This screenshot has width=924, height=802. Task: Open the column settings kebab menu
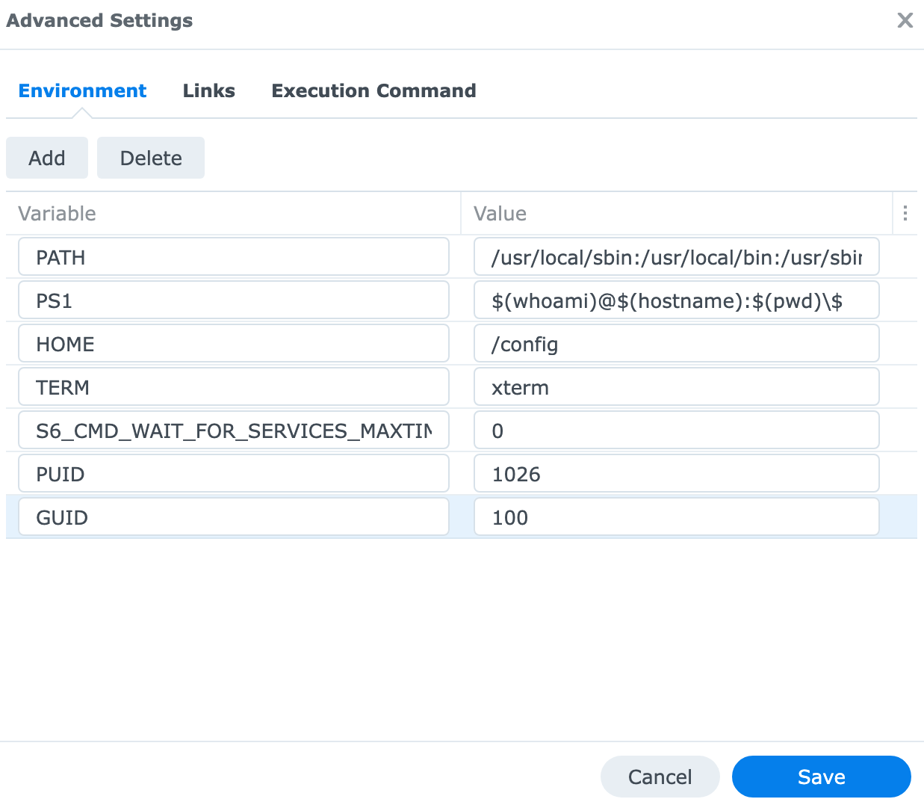(x=905, y=213)
